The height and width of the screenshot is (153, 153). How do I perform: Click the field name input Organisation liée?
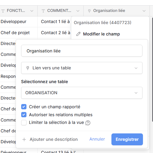coord(82,51)
